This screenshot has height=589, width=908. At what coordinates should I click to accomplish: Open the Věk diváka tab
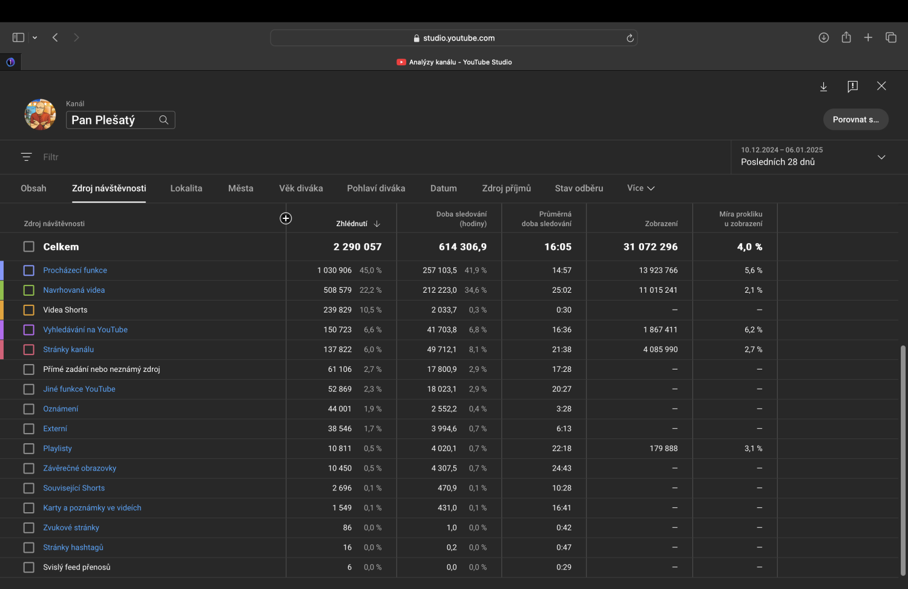pos(301,188)
